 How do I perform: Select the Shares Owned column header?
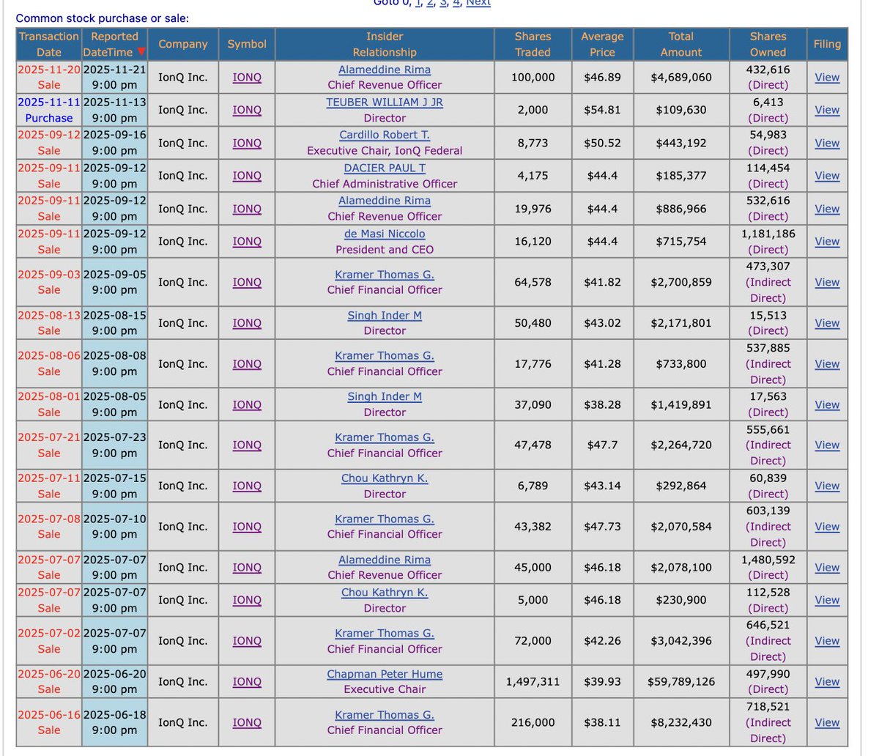[x=768, y=44]
